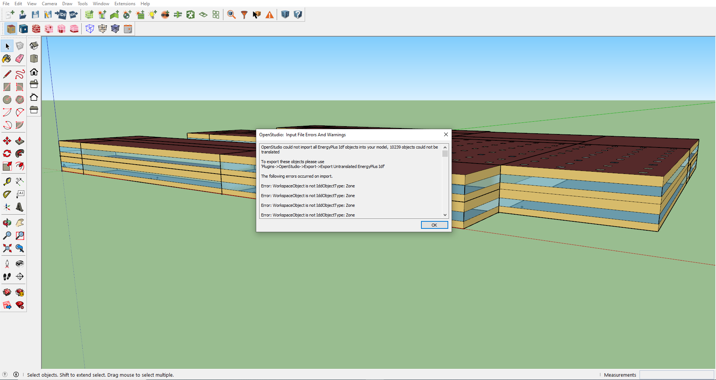716x380 pixels.
Task: Select the Push/Pull tool
Action: pos(20,141)
